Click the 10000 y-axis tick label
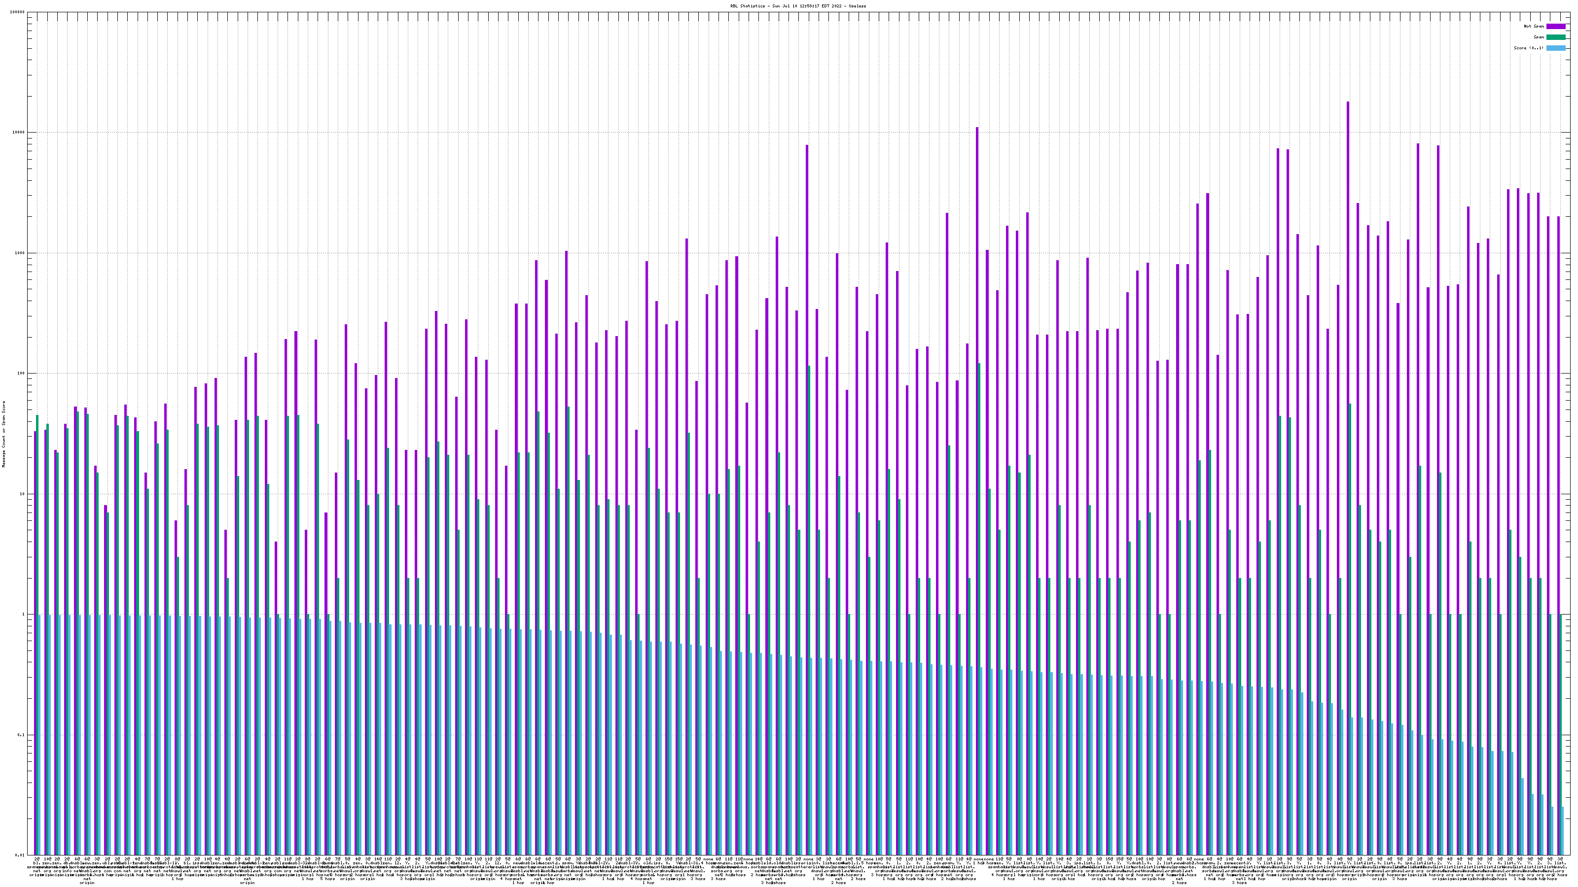 18,133
